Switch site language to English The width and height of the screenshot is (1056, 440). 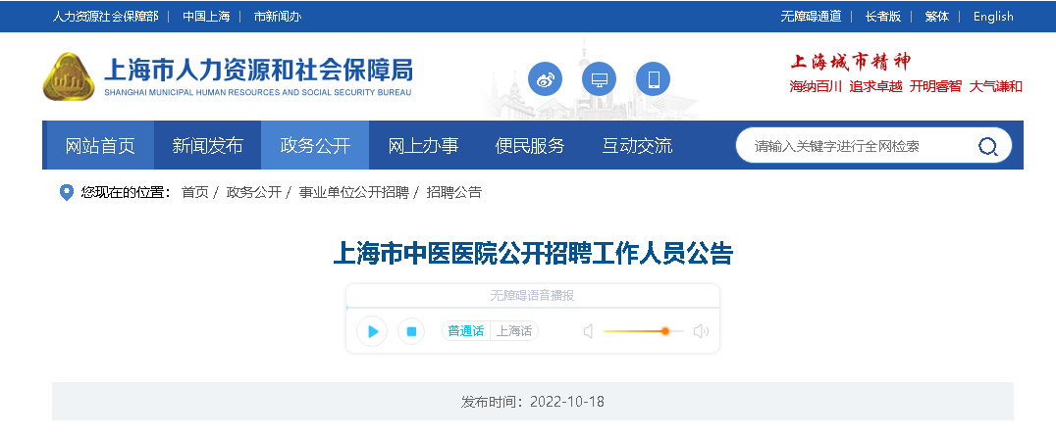[x=993, y=16]
